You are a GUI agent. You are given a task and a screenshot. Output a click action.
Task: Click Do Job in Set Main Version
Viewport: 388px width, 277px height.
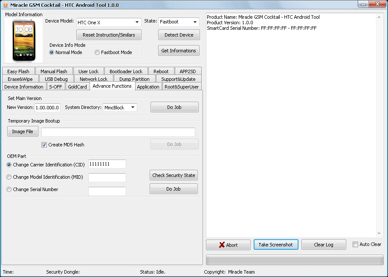click(174, 107)
